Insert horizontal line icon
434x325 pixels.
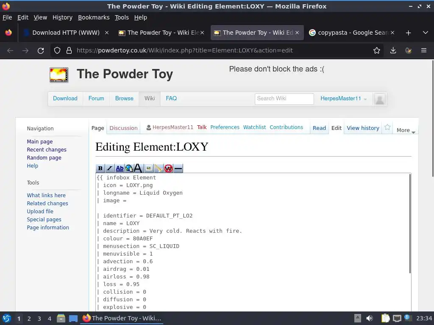(x=178, y=168)
